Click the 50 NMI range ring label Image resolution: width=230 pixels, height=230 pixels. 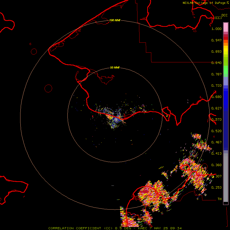tap(115, 67)
